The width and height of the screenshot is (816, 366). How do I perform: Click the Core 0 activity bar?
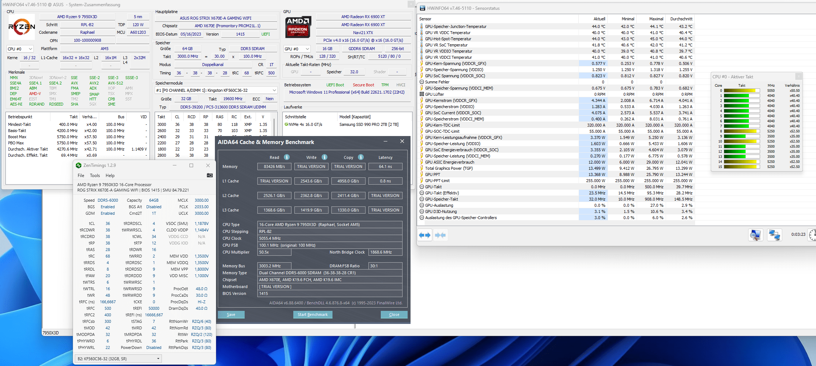(x=742, y=91)
